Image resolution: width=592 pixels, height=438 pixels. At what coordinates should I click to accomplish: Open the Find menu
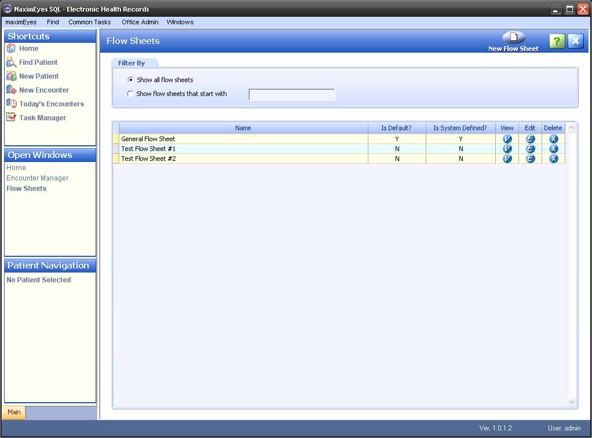(53, 22)
